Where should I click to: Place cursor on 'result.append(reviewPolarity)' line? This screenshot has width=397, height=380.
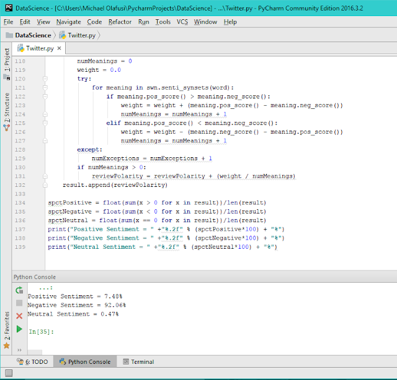tap(115, 185)
